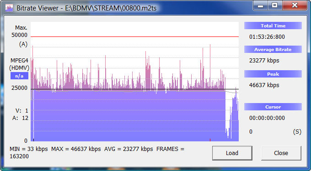
Task: Click the Close button
Action: point(281,153)
